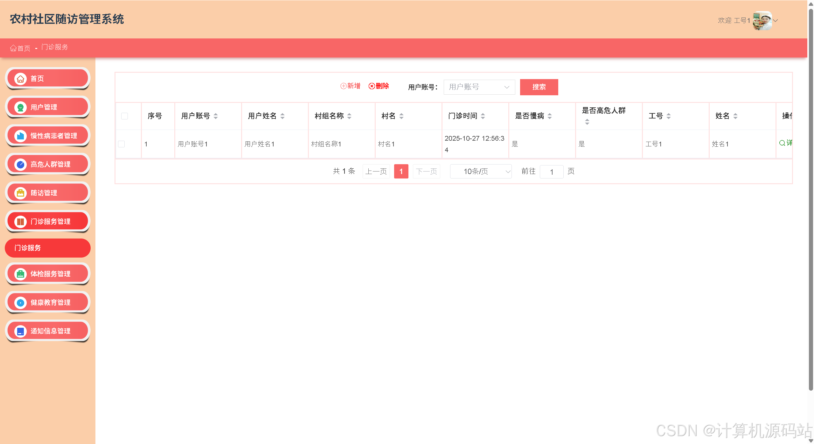Image resolution: width=814 pixels, height=444 pixels.
Task: Expand 健康教育管理 in the sidebar
Action: 48,303
